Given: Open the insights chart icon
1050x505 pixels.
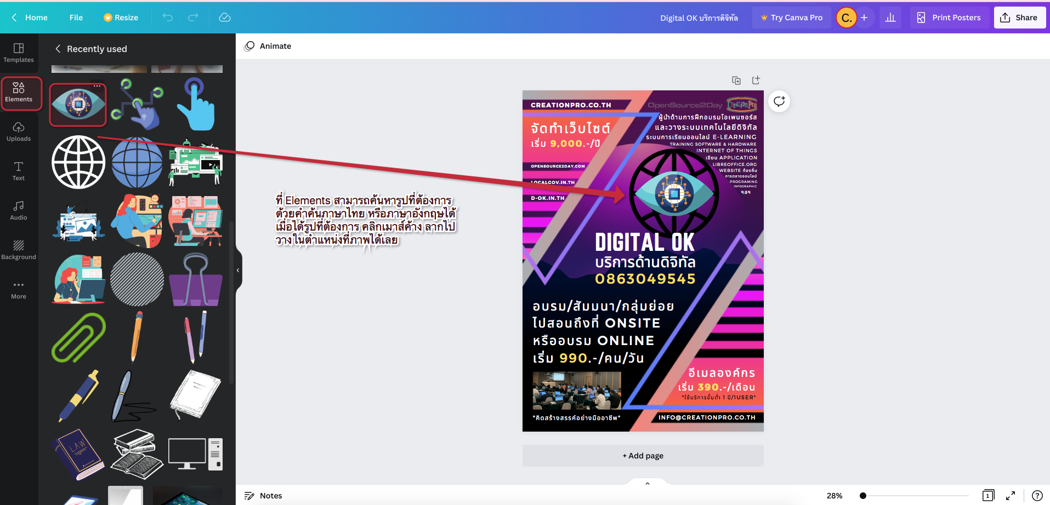Looking at the screenshot, I should (890, 18).
